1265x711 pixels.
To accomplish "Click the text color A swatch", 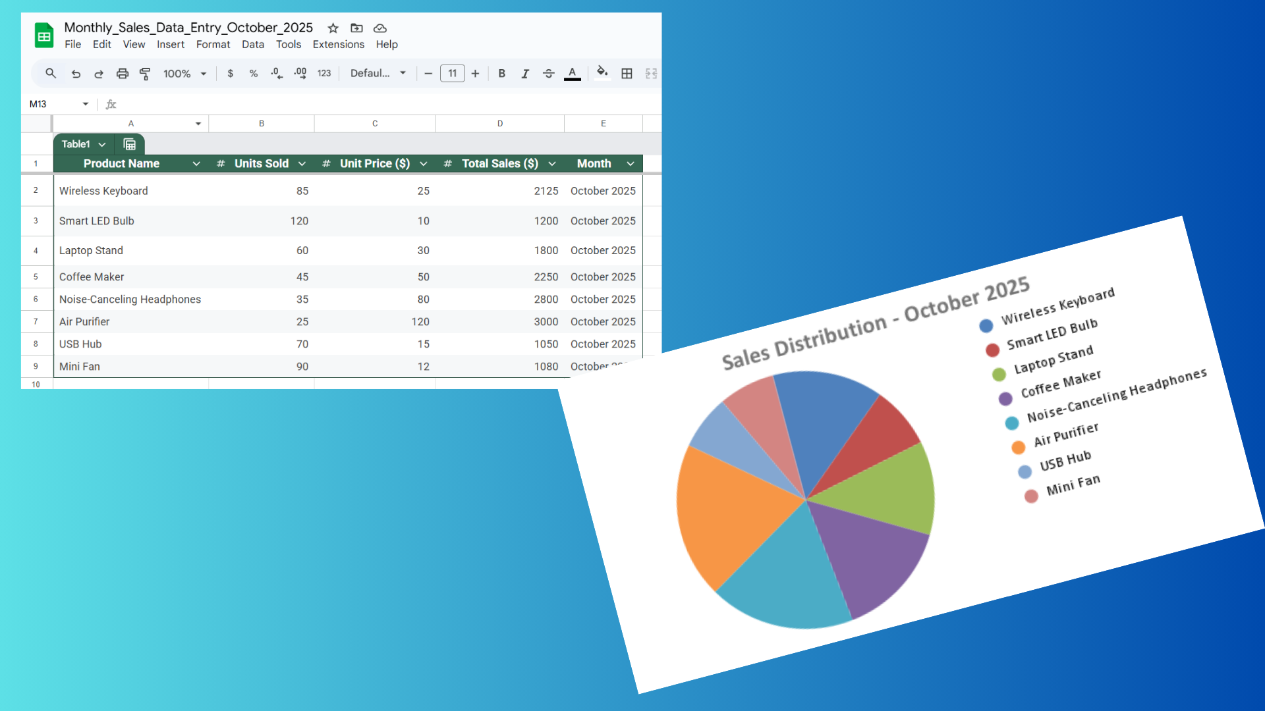I will click(572, 74).
